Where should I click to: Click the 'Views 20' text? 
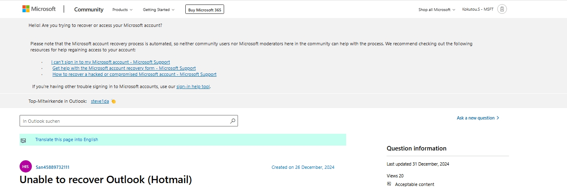pos(395,176)
